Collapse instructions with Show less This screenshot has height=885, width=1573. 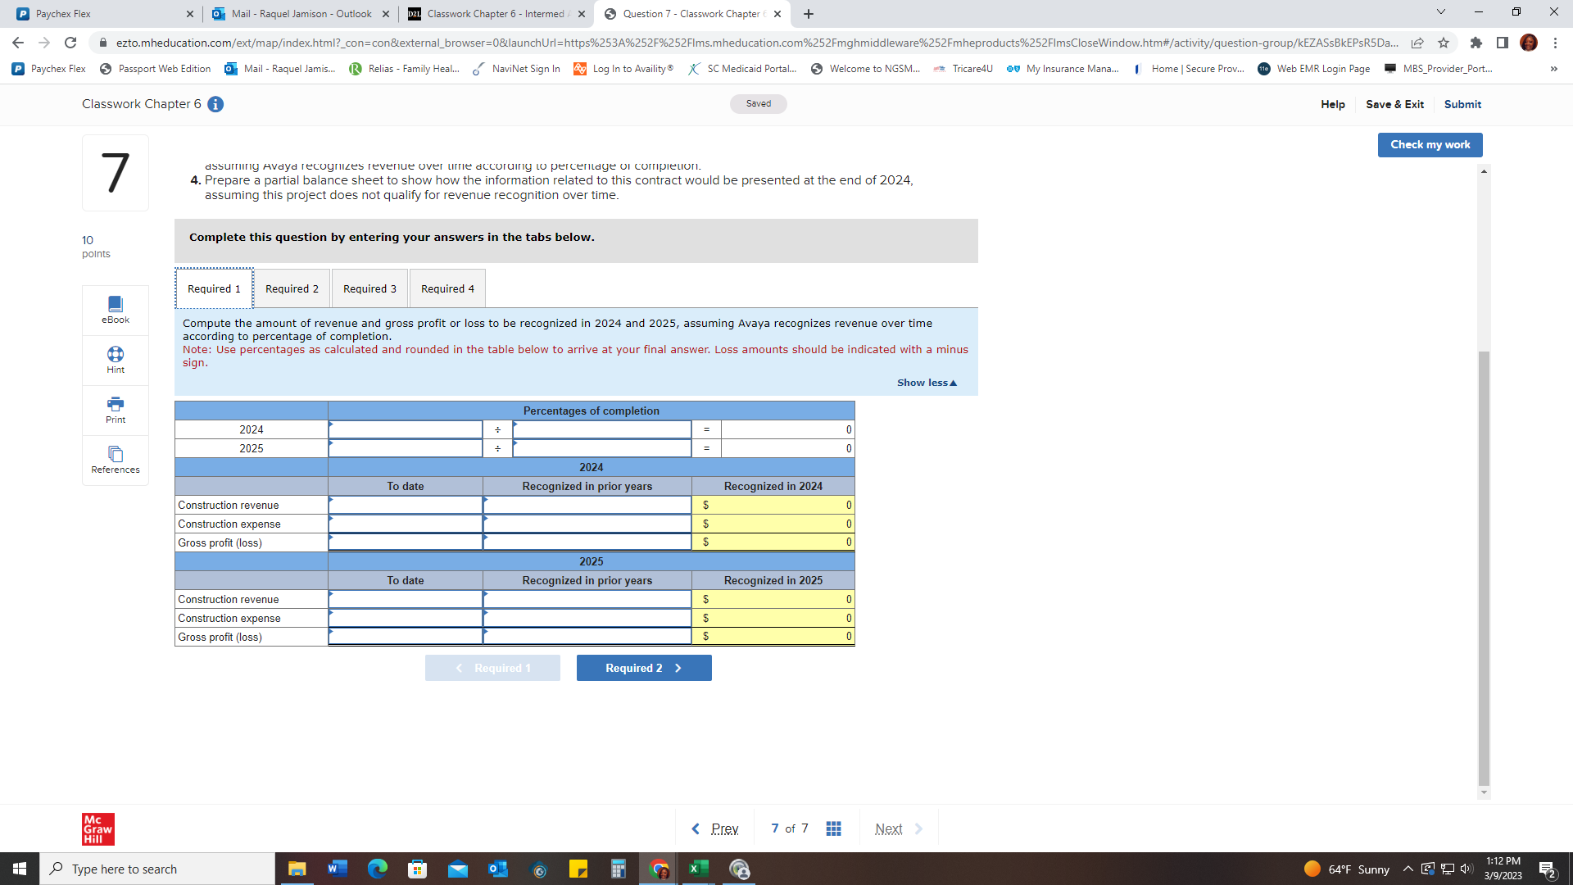(x=926, y=383)
